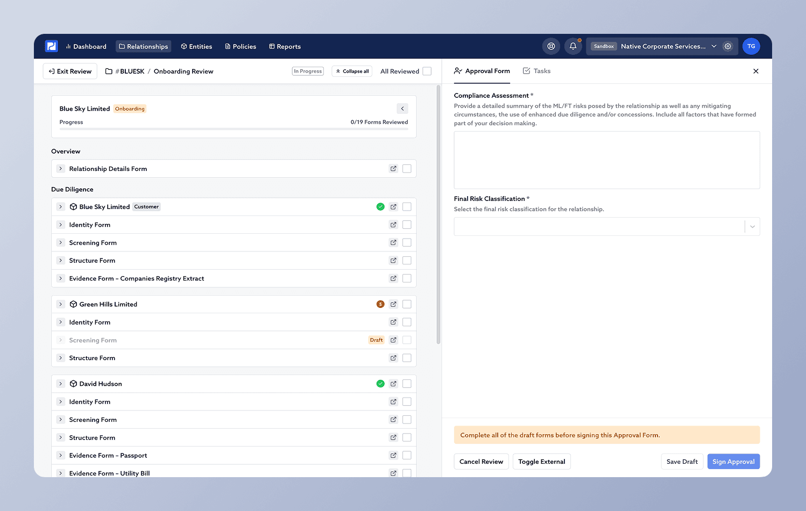
Task: Open the David Hudson entity external link icon
Action: 393,384
